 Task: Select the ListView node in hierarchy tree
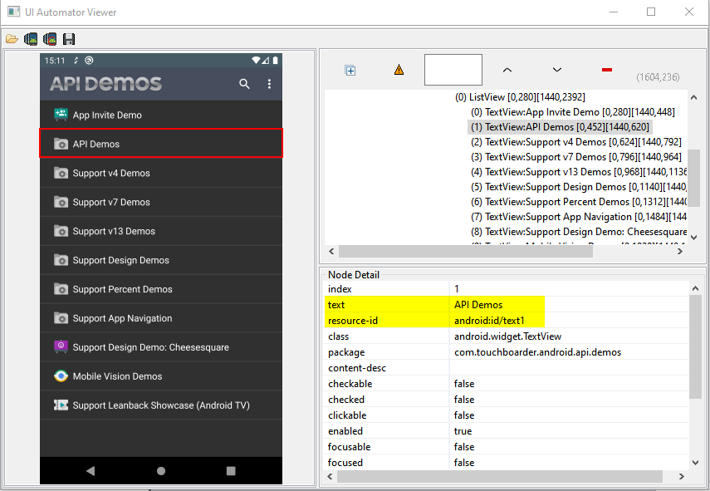point(520,97)
